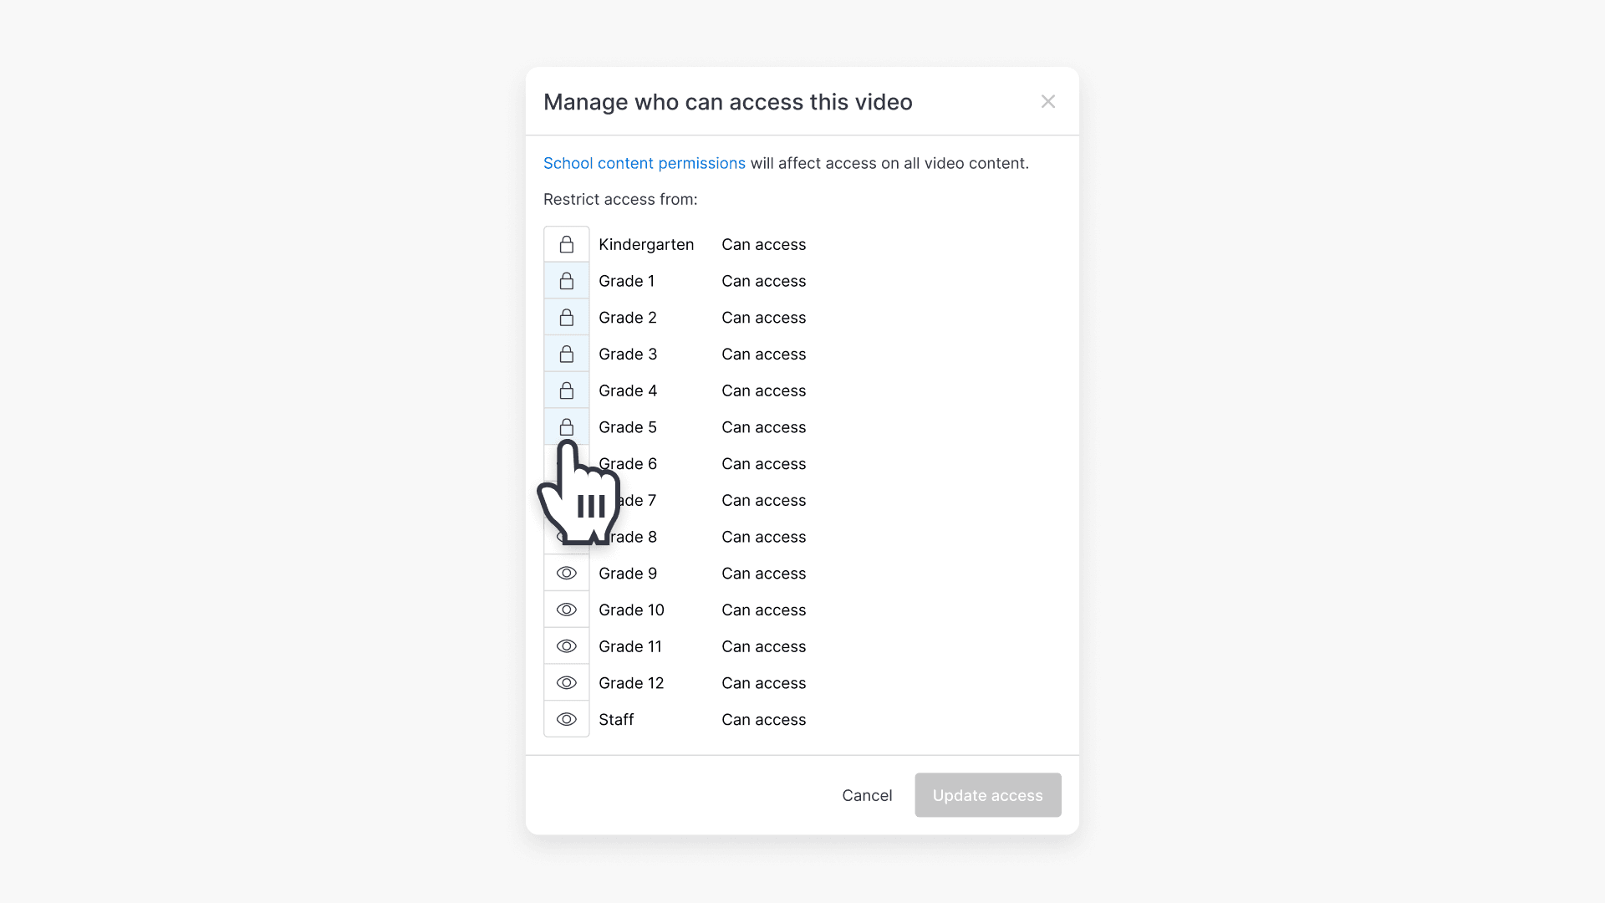Open the Can access selector for Grade 10

[x=763, y=610]
